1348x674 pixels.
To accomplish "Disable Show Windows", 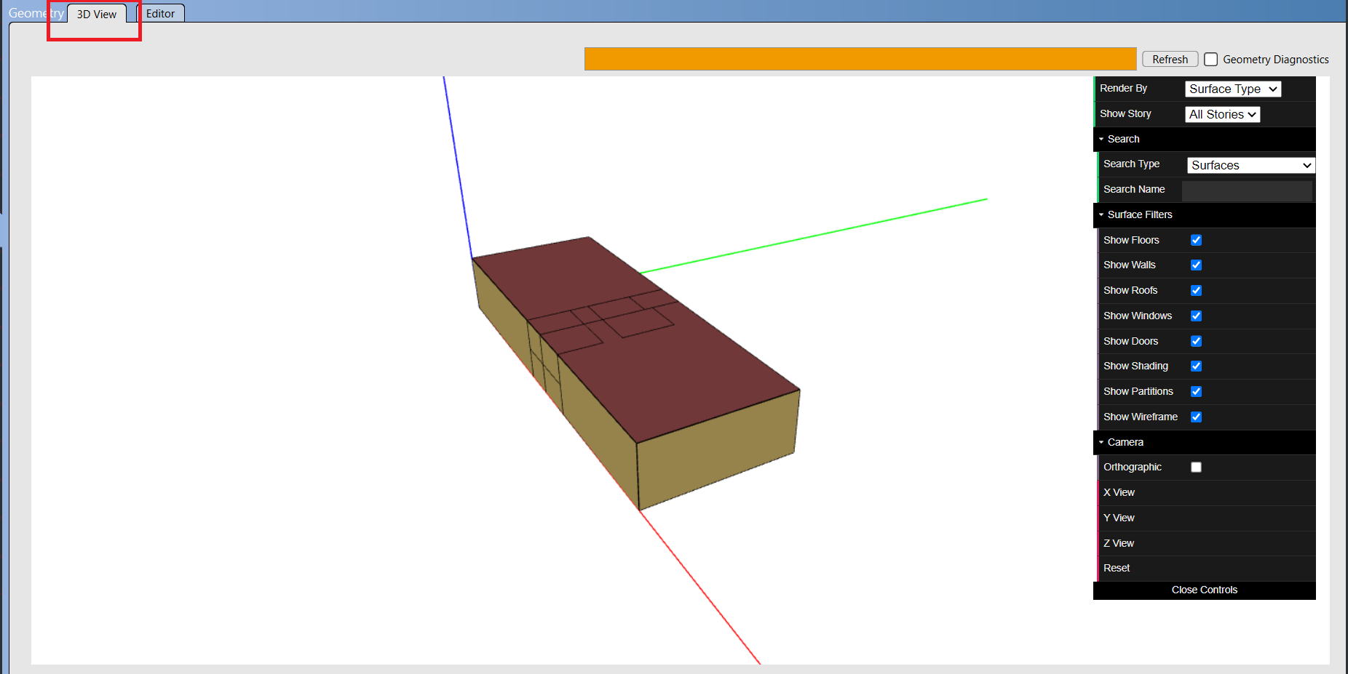I will [1196, 316].
